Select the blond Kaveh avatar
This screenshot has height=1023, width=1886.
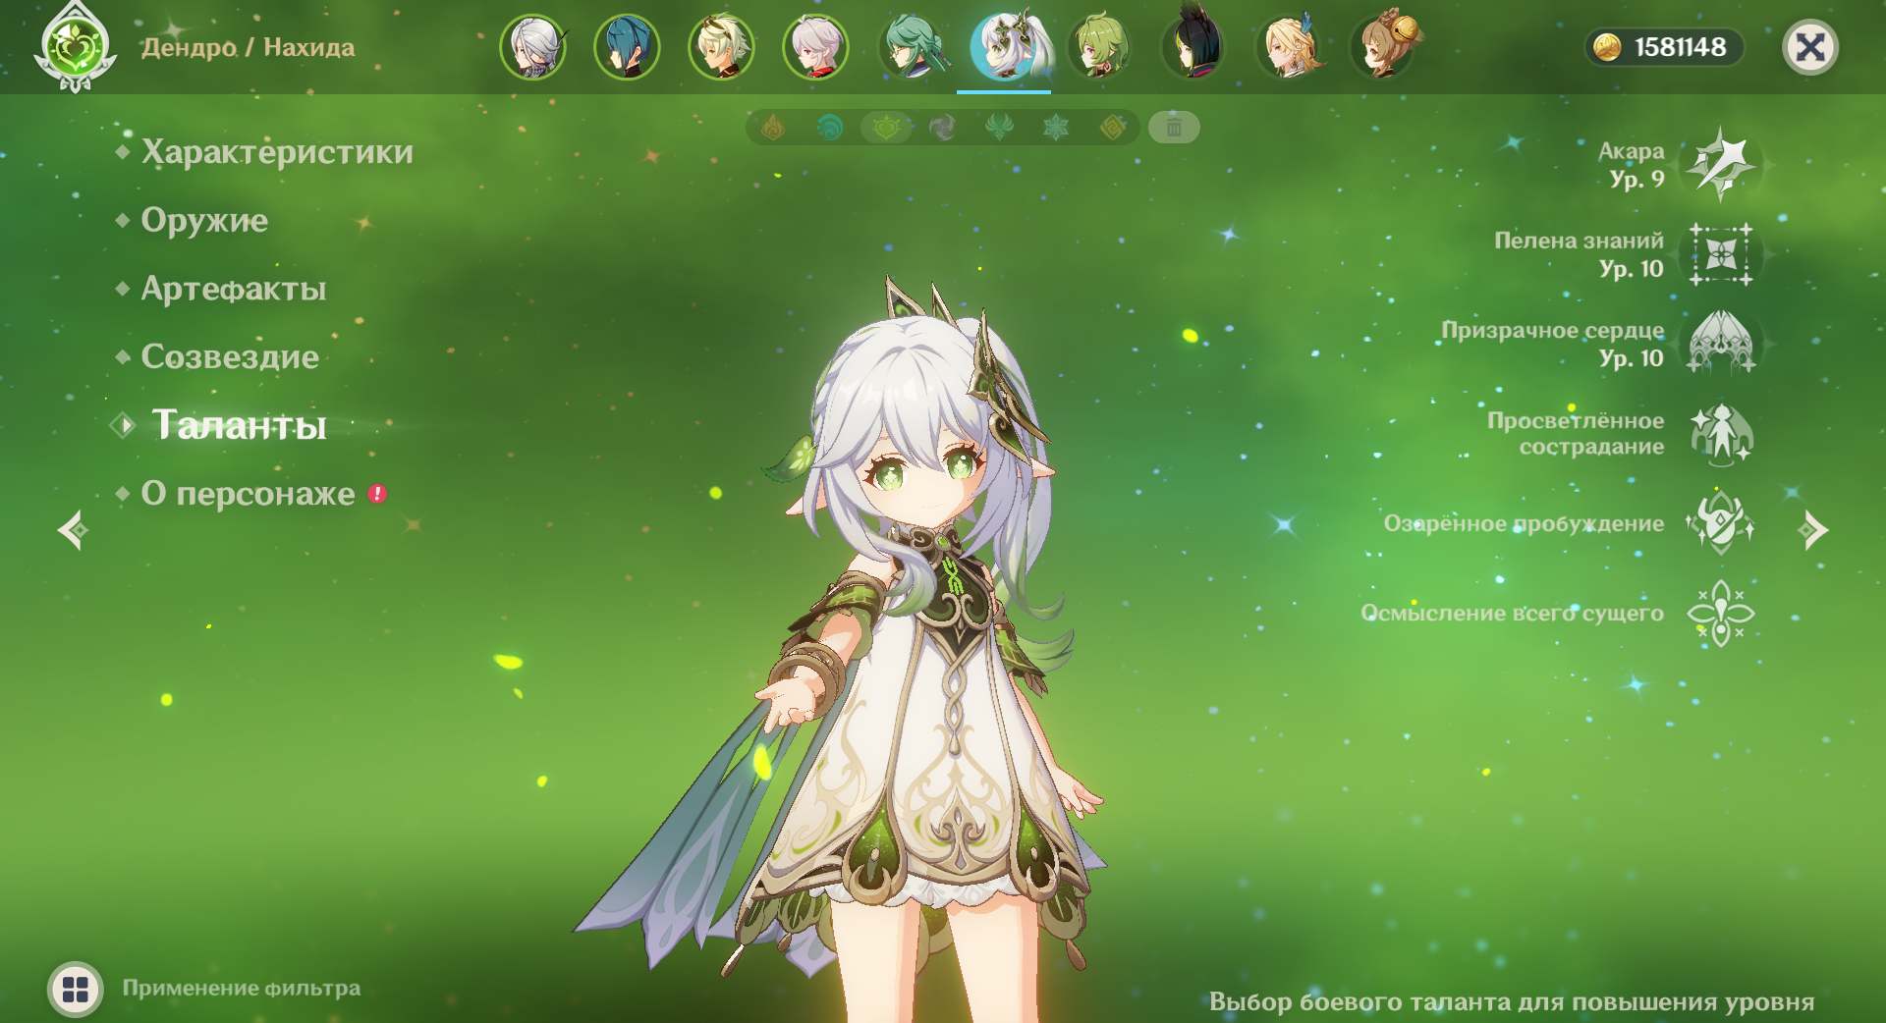click(x=1288, y=46)
